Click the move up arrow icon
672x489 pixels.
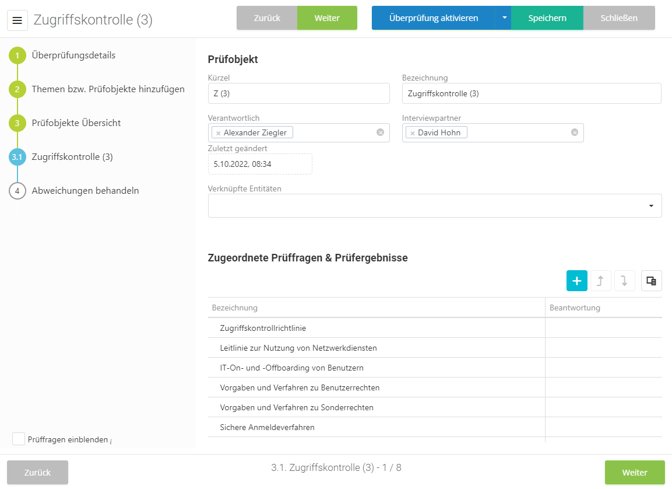click(600, 281)
